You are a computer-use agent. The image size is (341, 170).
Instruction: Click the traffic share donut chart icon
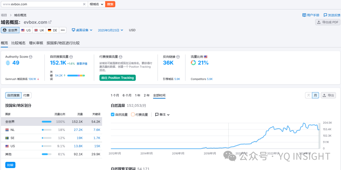[193, 63]
